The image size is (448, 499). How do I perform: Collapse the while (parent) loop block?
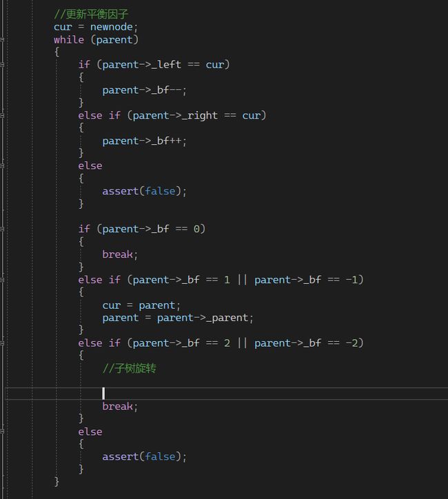(x=3, y=39)
